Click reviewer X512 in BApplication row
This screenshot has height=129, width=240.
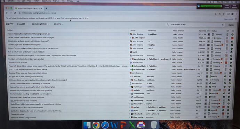pyautogui.click(x=149, y=41)
